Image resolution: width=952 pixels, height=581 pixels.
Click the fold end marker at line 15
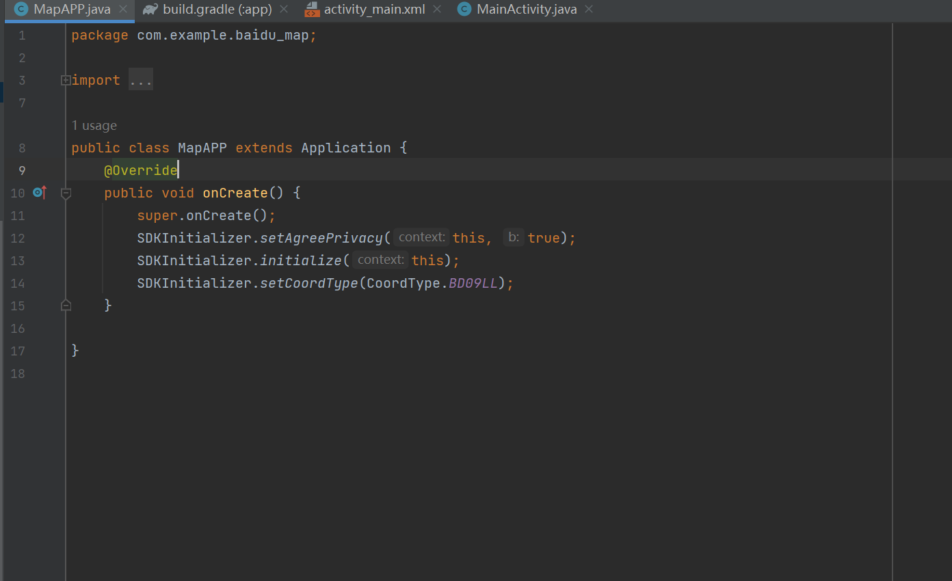tap(66, 306)
